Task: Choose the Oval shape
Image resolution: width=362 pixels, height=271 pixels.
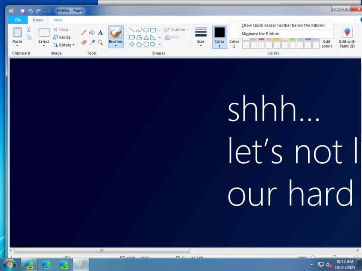Action: [146, 30]
